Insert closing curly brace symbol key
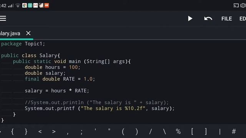Viewport: 246px width, 138px height. click(x=26, y=131)
